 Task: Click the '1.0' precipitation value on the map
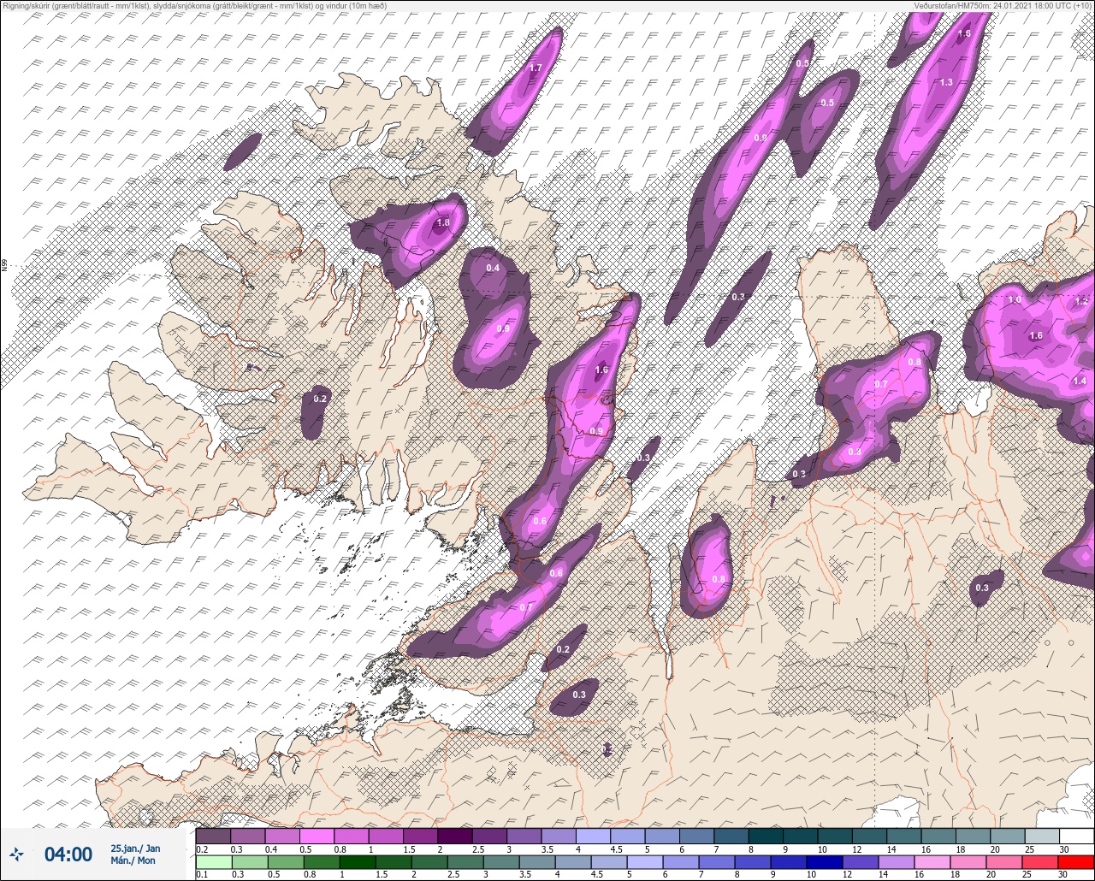tap(1015, 300)
